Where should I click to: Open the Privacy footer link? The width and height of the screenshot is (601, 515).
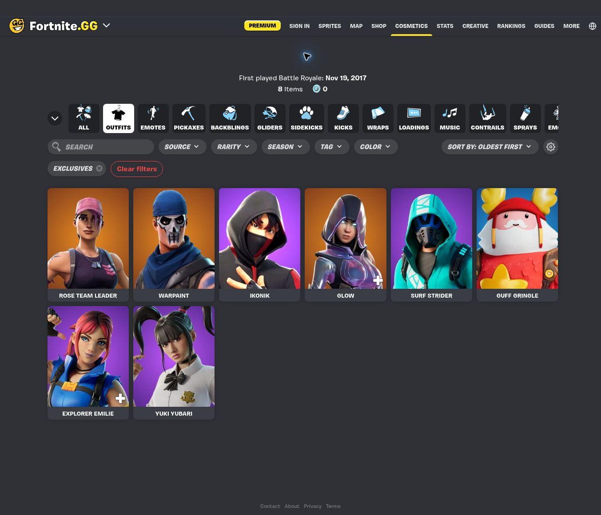tap(313, 506)
